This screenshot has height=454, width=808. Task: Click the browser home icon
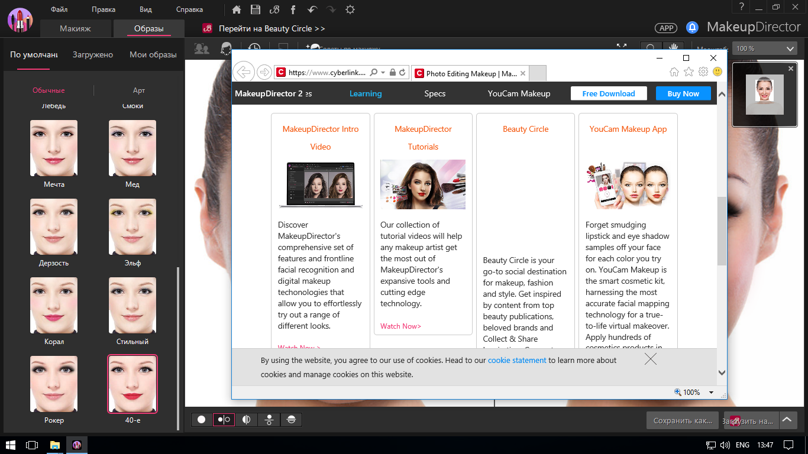click(x=674, y=72)
